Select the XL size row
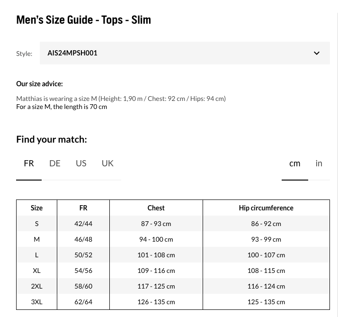The height and width of the screenshot is (317, 338). point(173,271)
